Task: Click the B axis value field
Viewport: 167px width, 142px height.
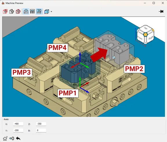Action: (x=41, y=130)
